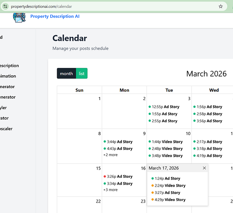233x213 pixels.
Task: Click the Mon column header
Action: click(x=124, y=90)
